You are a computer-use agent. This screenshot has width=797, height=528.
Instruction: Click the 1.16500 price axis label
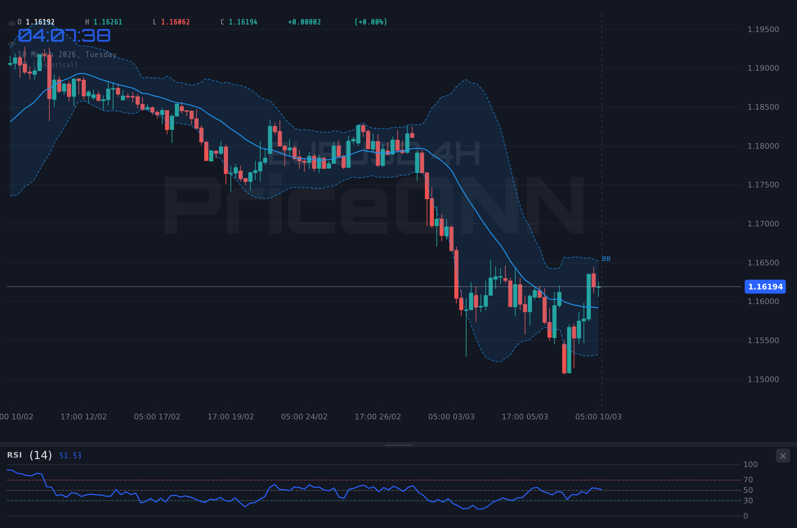[x=763, y=263]
